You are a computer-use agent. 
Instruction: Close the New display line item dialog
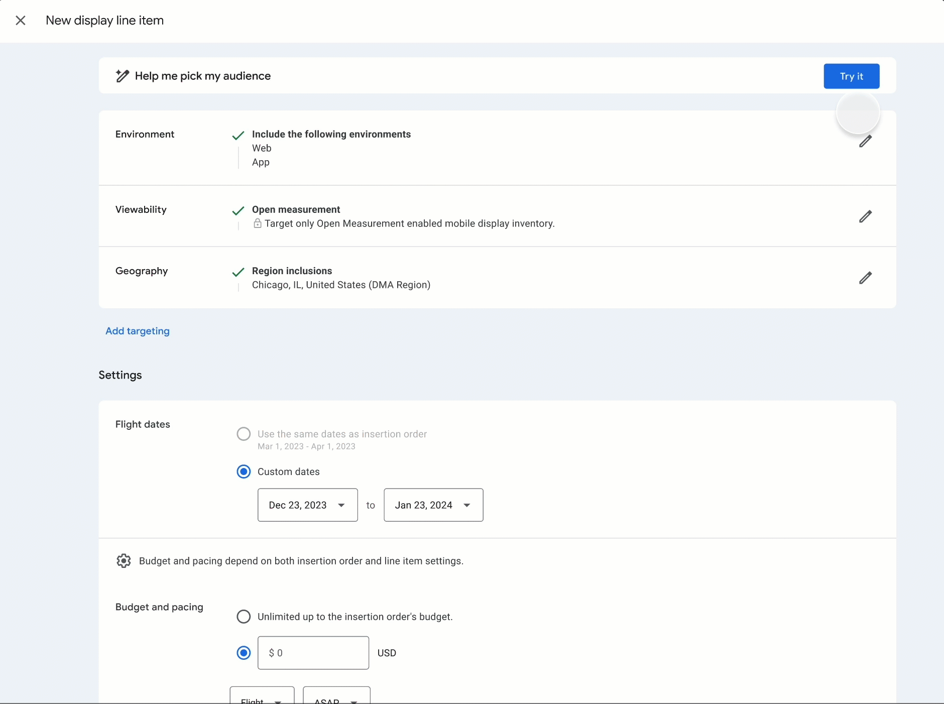20,20
